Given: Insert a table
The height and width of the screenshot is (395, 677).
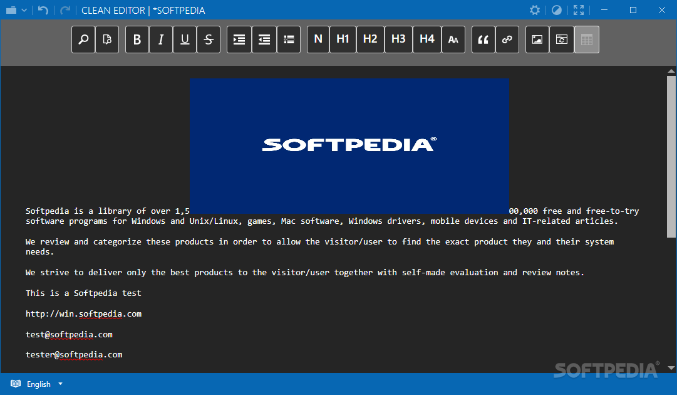Looking at the screenshot, I should tap(587, 39).
